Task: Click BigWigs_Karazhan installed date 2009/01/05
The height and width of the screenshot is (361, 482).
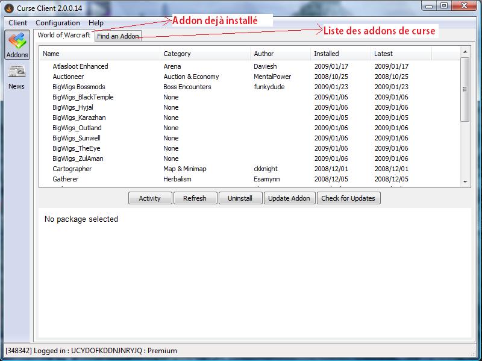Action: tap(331, 118)
